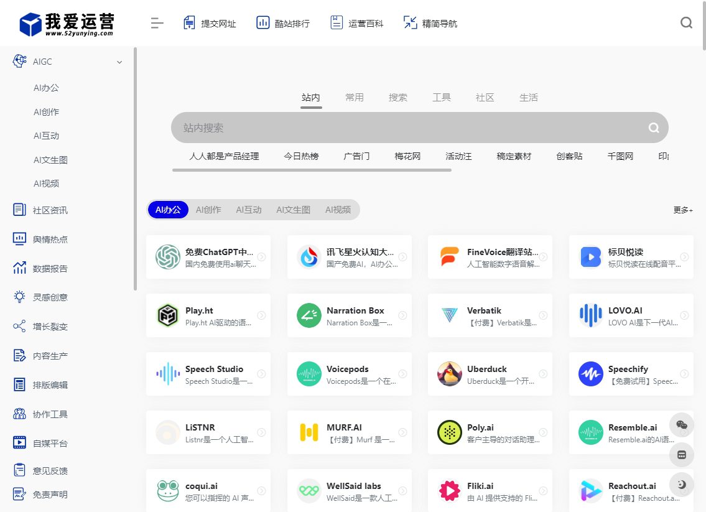Select the AI创作 category pill

208,210
